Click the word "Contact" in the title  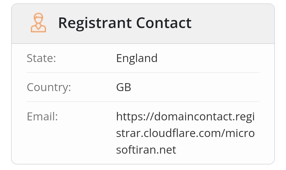(164, 23)
